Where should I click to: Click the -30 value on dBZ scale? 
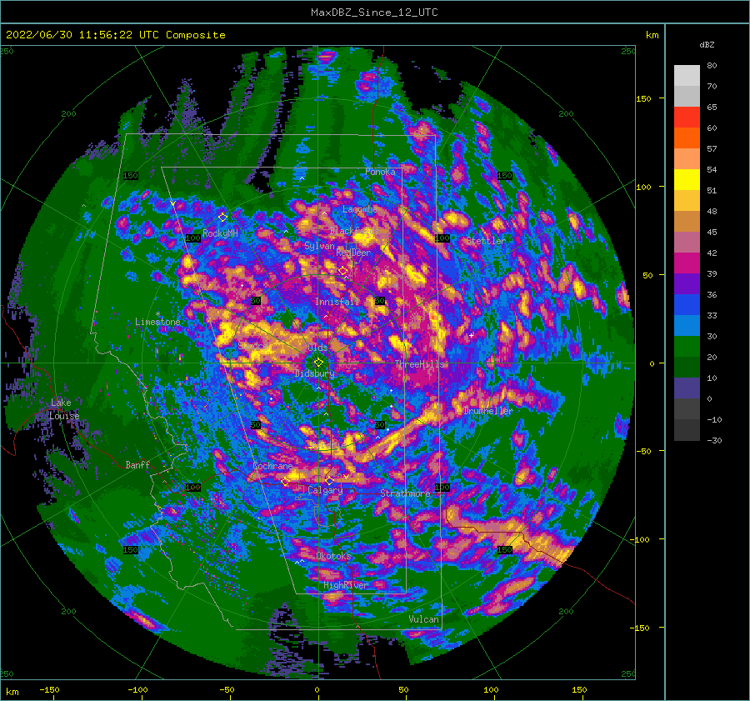tap(714, 440)
